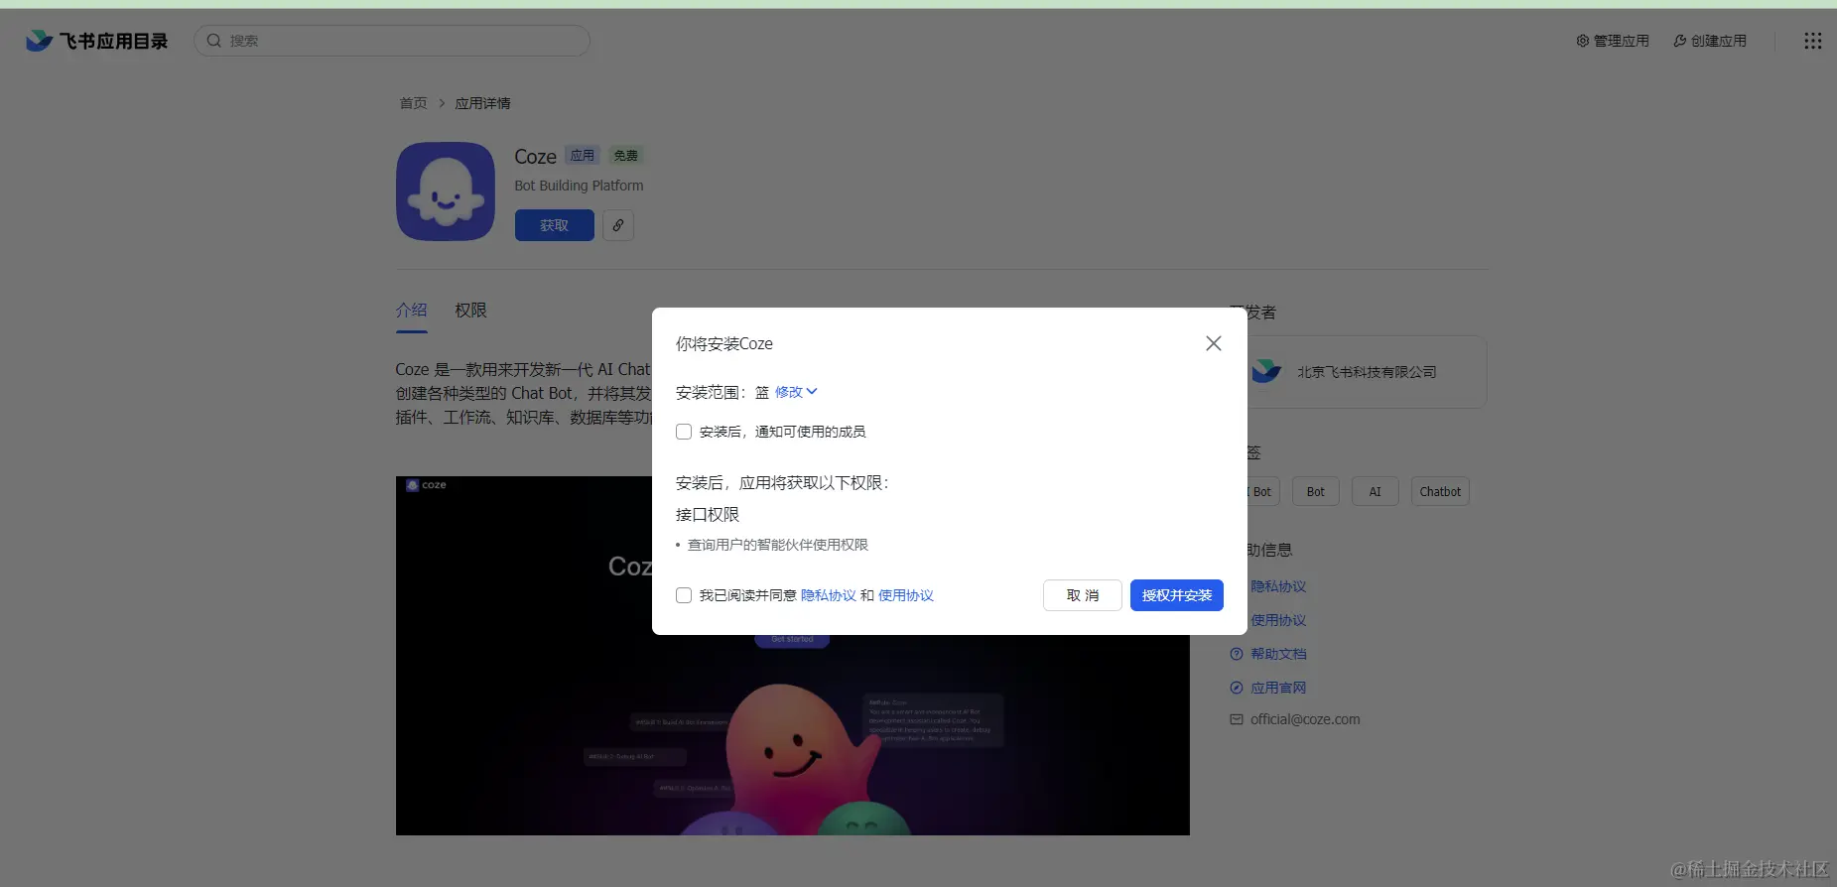Open sidebar 隐私协议 link
The height and width of the screenshot is (887, 1837).
(x=1278, y=586)
